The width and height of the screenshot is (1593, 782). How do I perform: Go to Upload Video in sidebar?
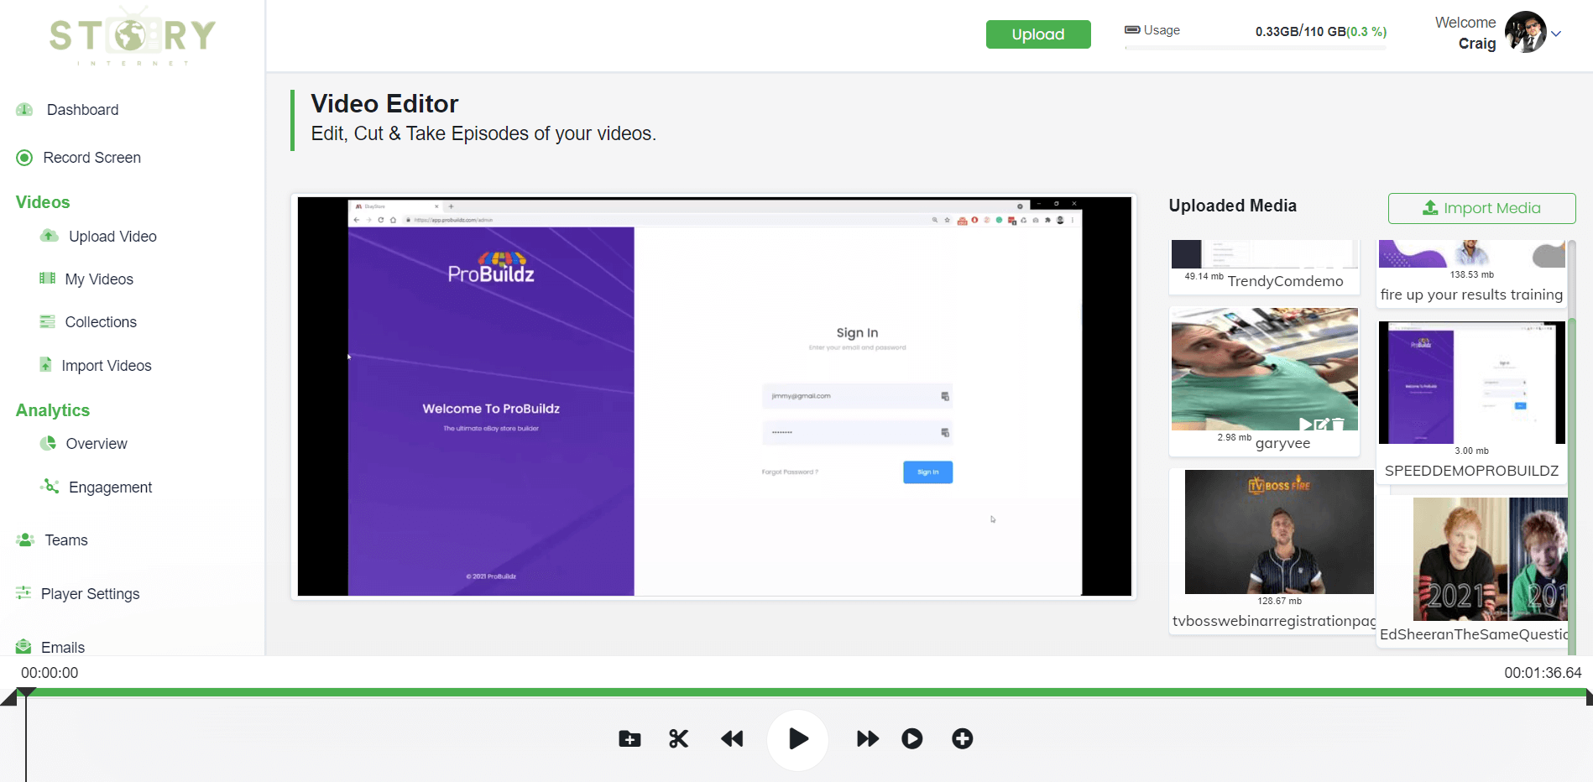click(112, 237)
